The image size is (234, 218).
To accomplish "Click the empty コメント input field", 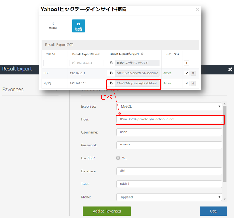I will (x=55, y=63).
